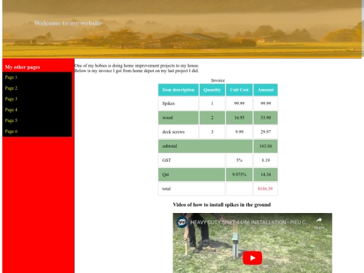The image size is (364, 273).
Task: Select the 'deck screws' item cell
Action: pos(178,132)
